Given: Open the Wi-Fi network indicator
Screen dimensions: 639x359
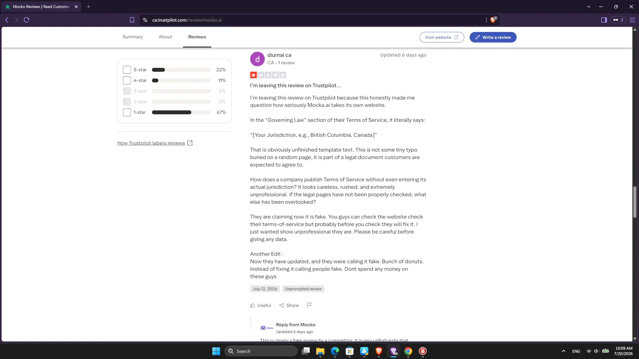Looking at the screenshot, I should click(589, 351).
